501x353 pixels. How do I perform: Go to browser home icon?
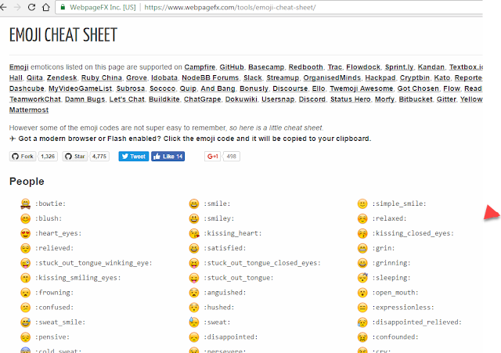click(x=46, y=7)
